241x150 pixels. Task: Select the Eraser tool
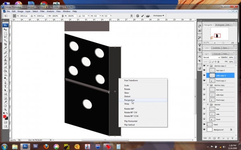5,67
